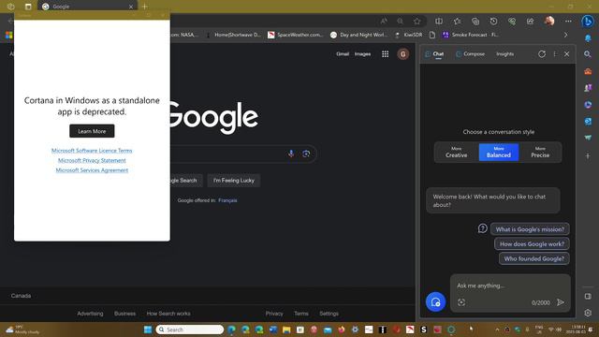Screen dimensions: 599x337
Task: Open split screen toolbar button
Action: click(x=439, y=21)
